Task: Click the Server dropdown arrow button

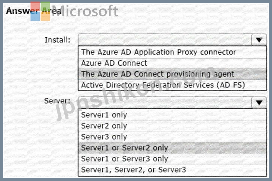Action: (x=259, y=103)
